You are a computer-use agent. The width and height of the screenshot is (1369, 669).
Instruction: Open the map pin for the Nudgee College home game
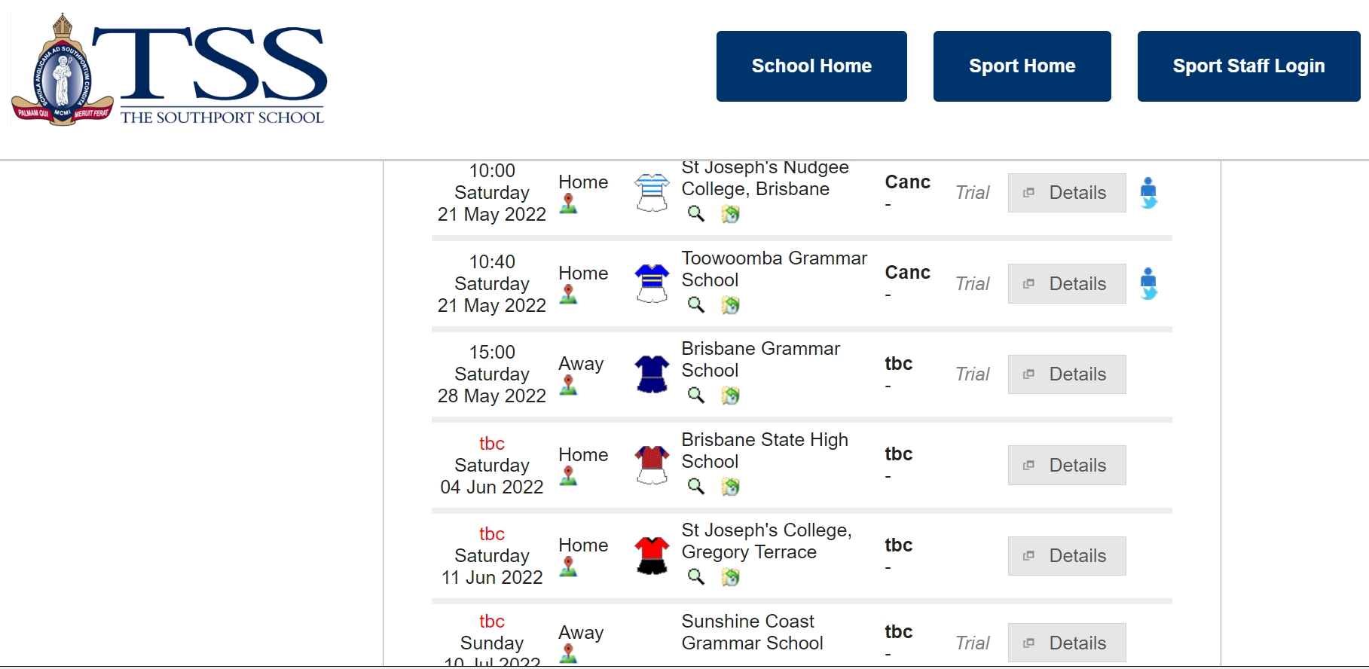[x=568, y=203]
